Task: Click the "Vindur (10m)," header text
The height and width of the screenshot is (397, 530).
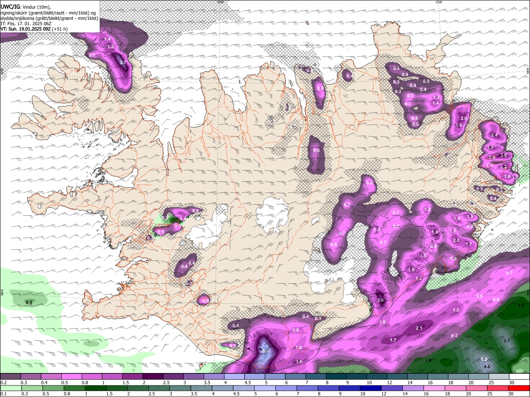Action: click(36, 7)
